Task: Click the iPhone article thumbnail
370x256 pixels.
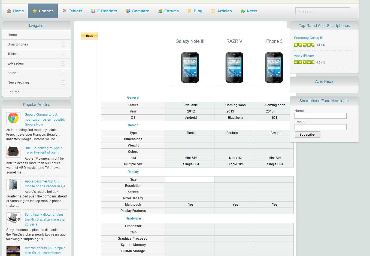Action: (x=13, y=185)
